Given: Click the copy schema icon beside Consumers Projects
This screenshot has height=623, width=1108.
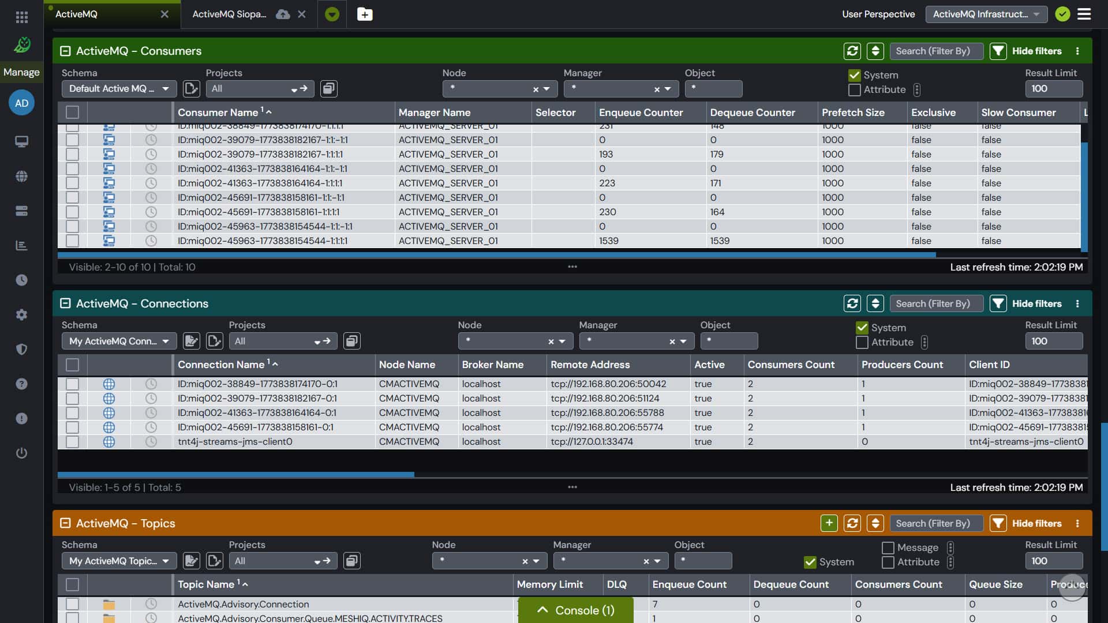Looking at the screenshot, I should (329, 89).
